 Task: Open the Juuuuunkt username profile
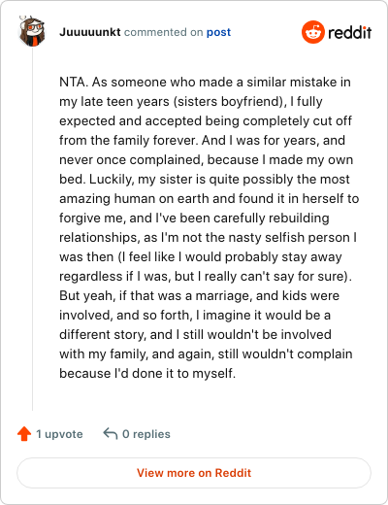click(90, 32)
